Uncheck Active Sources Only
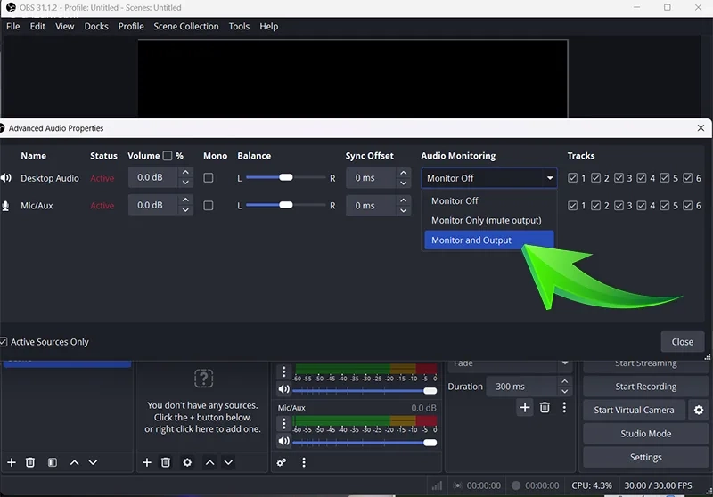Viewport: 713px width, 497px height. coord(4,342)
